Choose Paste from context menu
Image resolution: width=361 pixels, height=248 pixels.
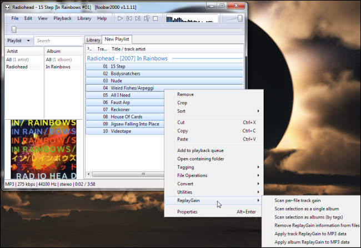[x=213, y=139]
